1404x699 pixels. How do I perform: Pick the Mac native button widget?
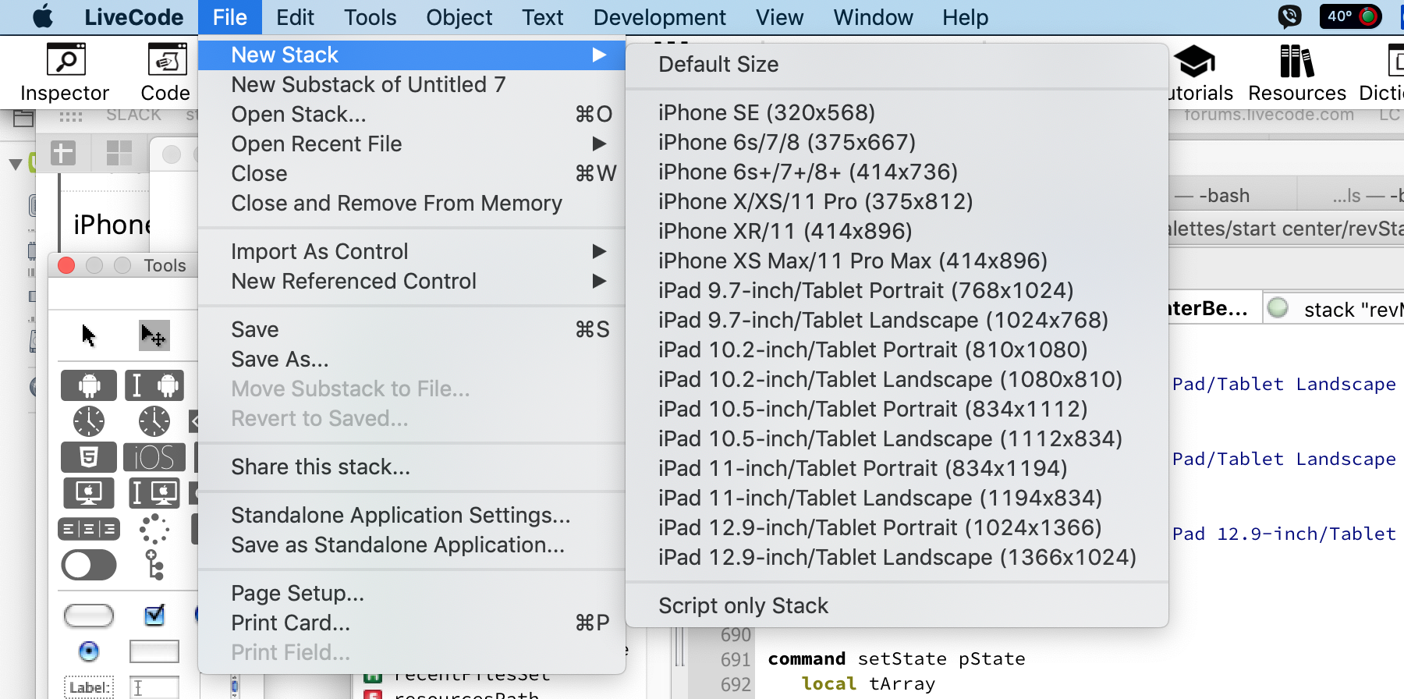(89, 493)
